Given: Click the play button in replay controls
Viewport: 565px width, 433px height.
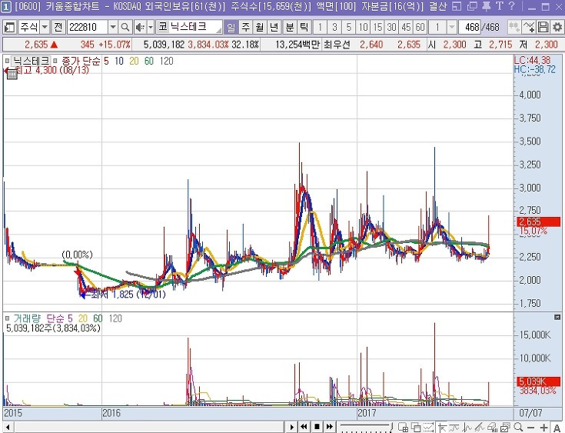Looking at the screenshot, I should (291, 427).
